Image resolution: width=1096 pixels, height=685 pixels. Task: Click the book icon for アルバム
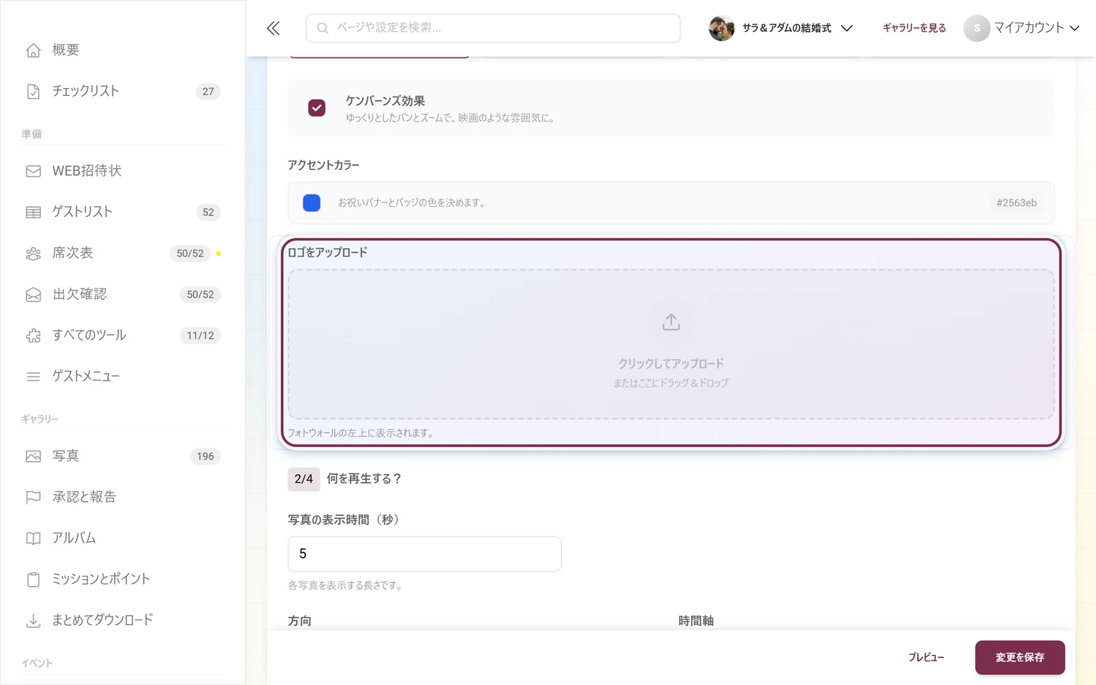pyautogui.click(x=33, y=539)
